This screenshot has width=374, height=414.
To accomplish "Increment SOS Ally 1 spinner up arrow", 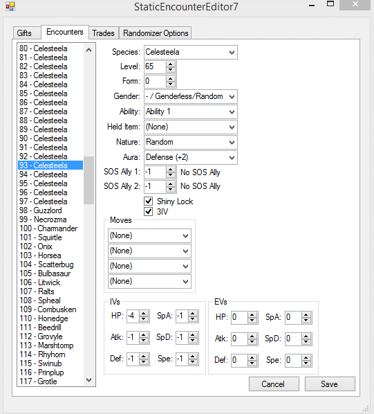I will (171, 170).
